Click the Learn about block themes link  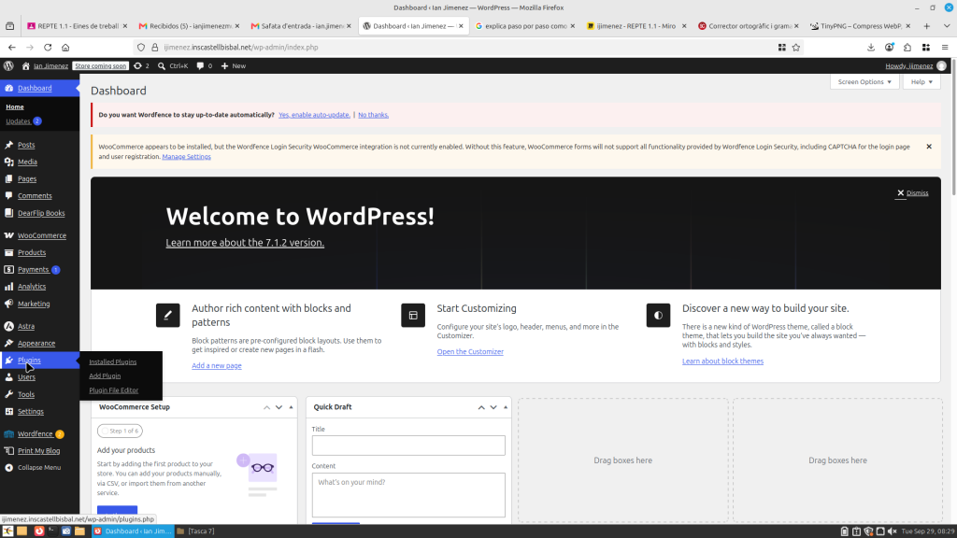pos(722,361)
